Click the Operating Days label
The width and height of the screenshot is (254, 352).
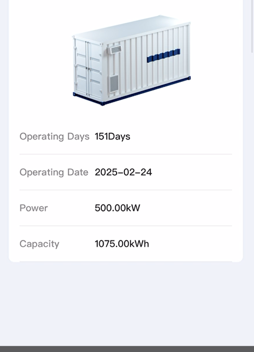(54, 136)
